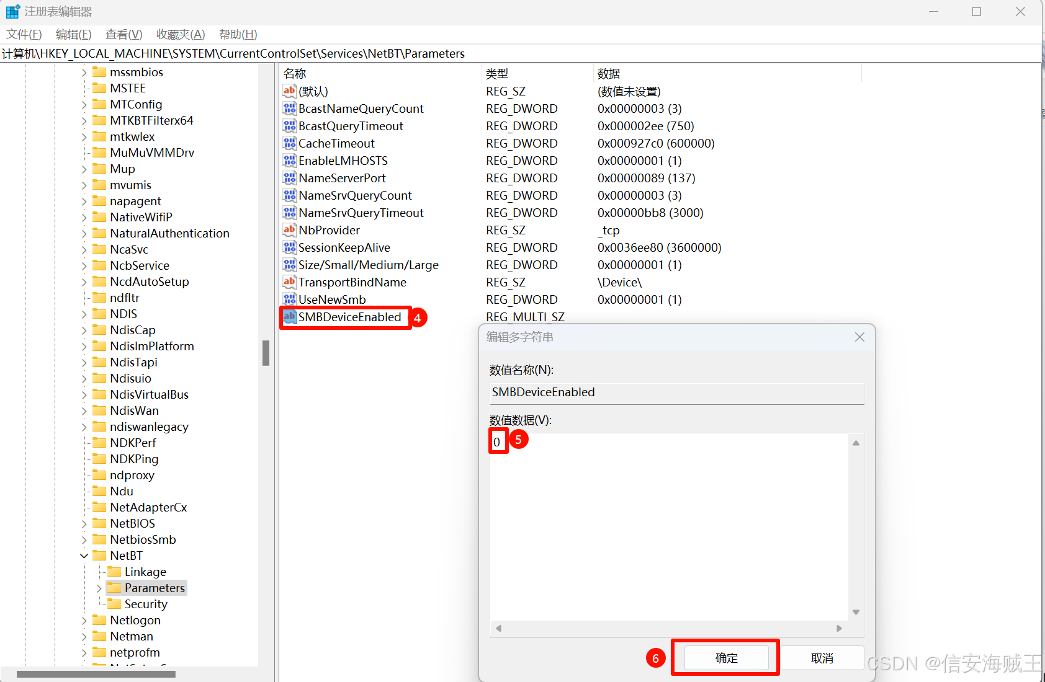The height and width of the screenshot is (682, 1045).
Task: Click the CacheTimeout DWORD value icon
Action: coord(289,143)
